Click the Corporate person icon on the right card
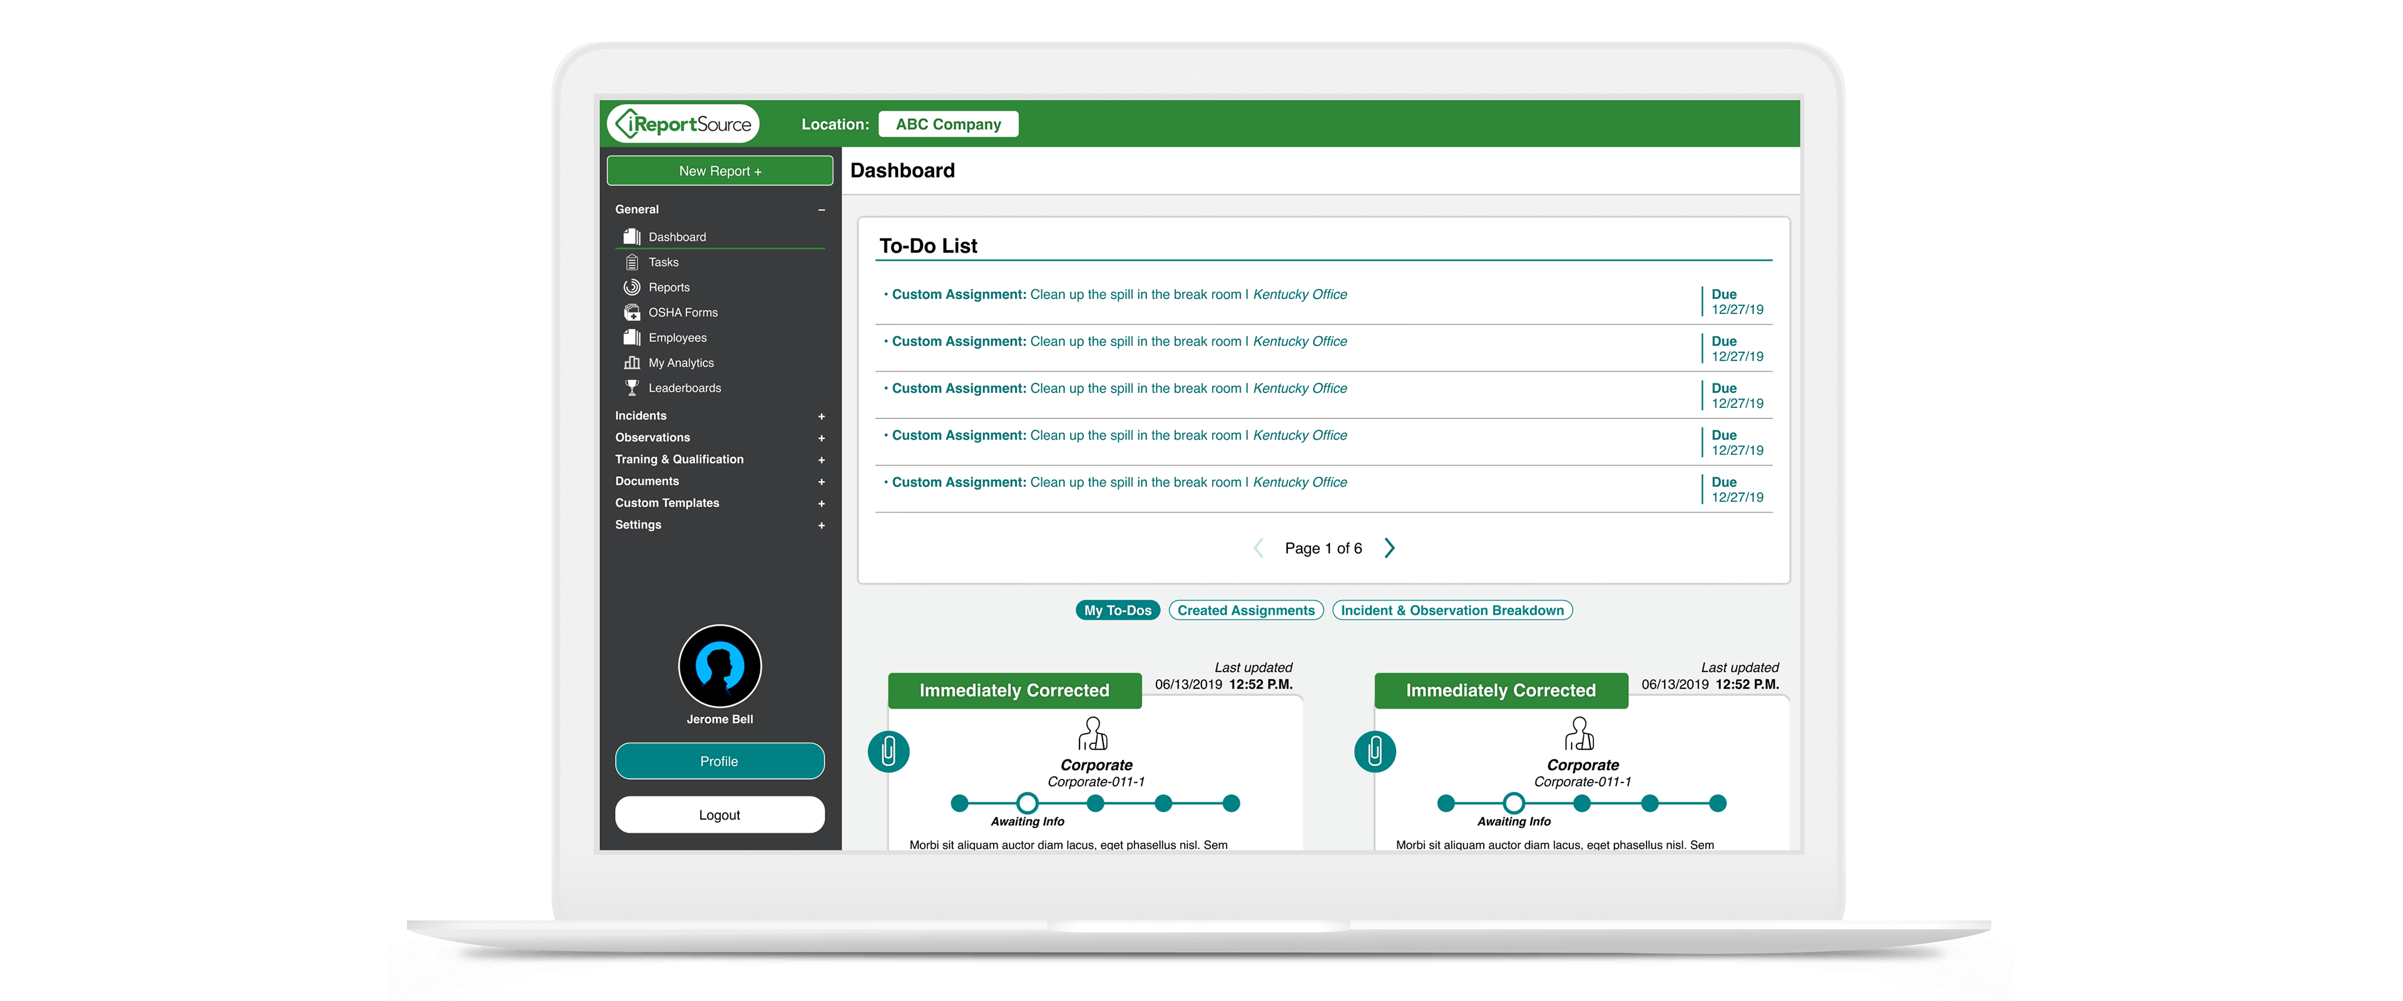 (x=1579, y=734)
